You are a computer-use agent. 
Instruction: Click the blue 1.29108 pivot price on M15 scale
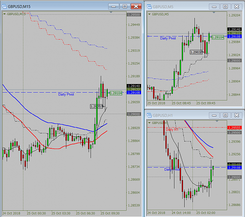pyautogui.click(x=134, y=93)
